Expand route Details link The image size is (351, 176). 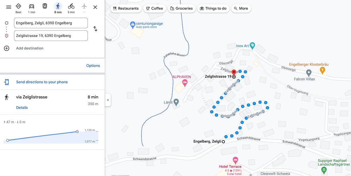22,107
